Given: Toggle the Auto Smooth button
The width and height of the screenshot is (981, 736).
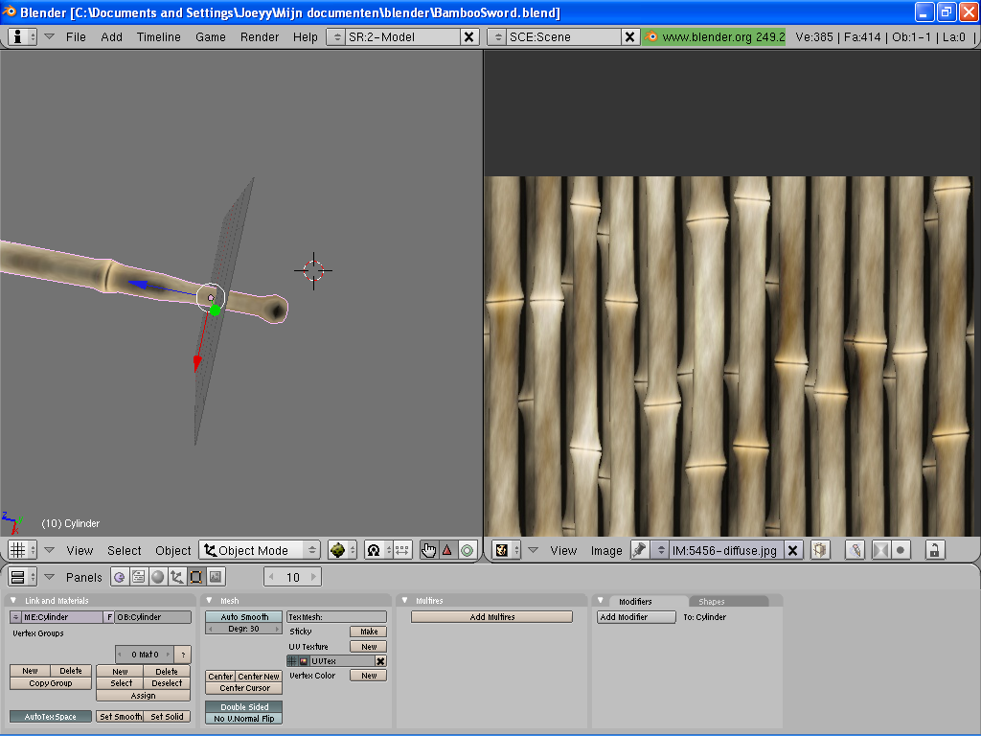Looking at the screenshot, I should 244,617.
